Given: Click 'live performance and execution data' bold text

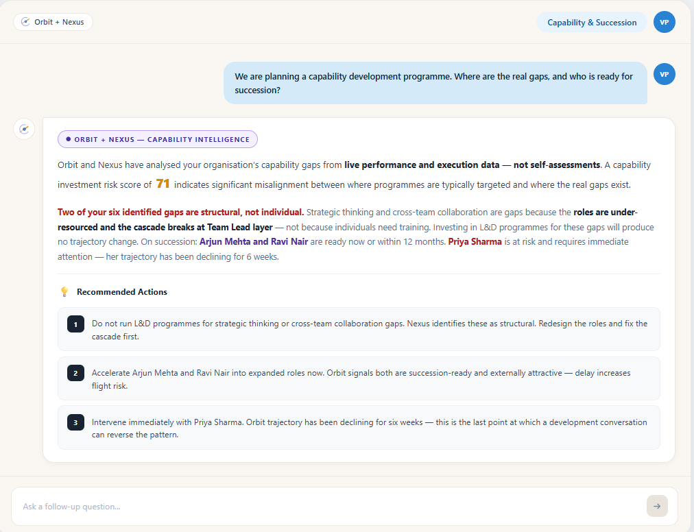Looking at the screenshot, I should coord(422,165).
